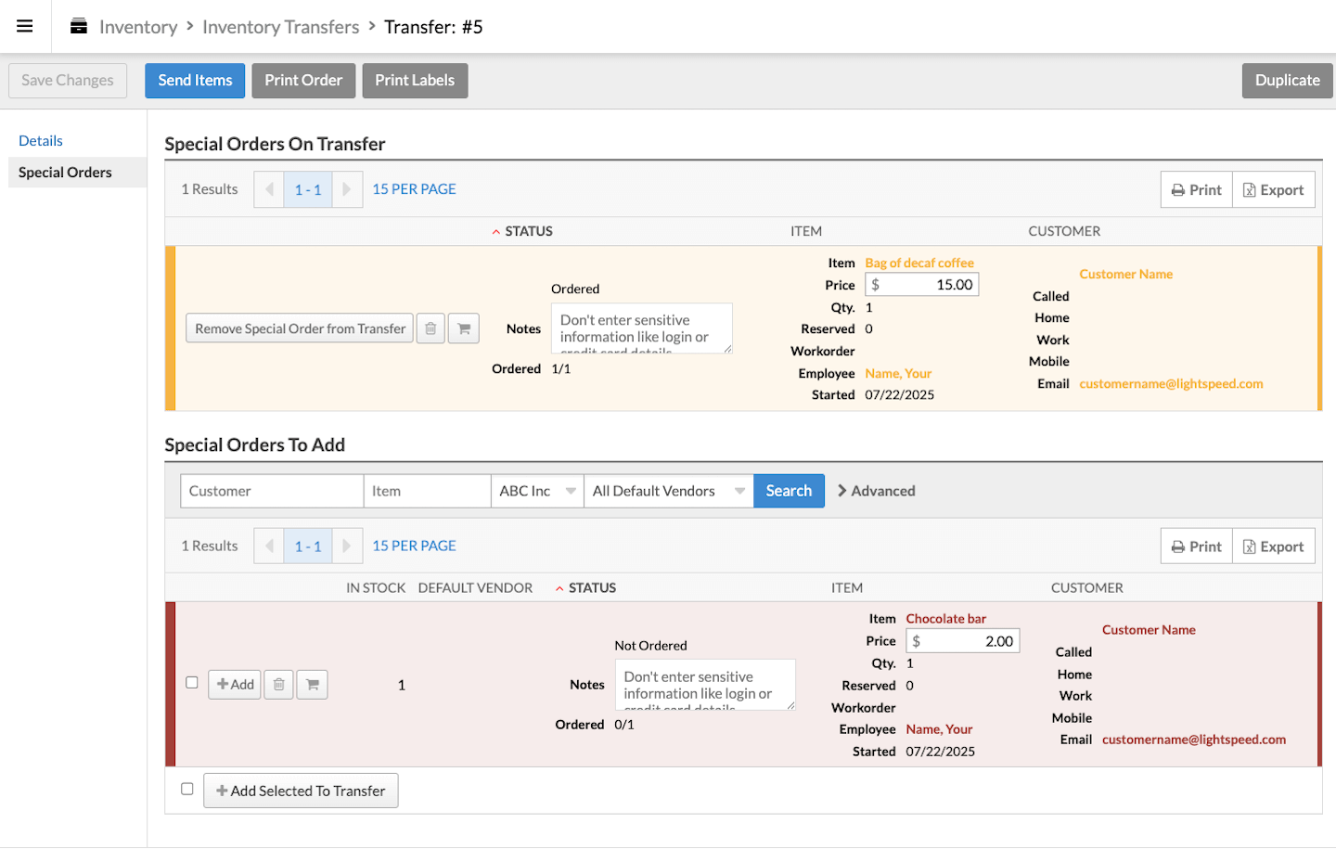This screenshot has width=1336, height=862.
Task: Toggle select-all checkbox beside Add Selected To Transfer
Action: coord(187,789)
